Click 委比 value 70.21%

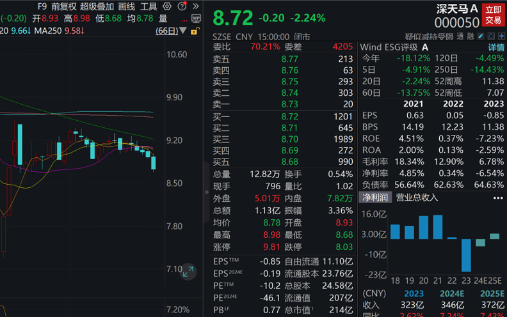[265, 47]
